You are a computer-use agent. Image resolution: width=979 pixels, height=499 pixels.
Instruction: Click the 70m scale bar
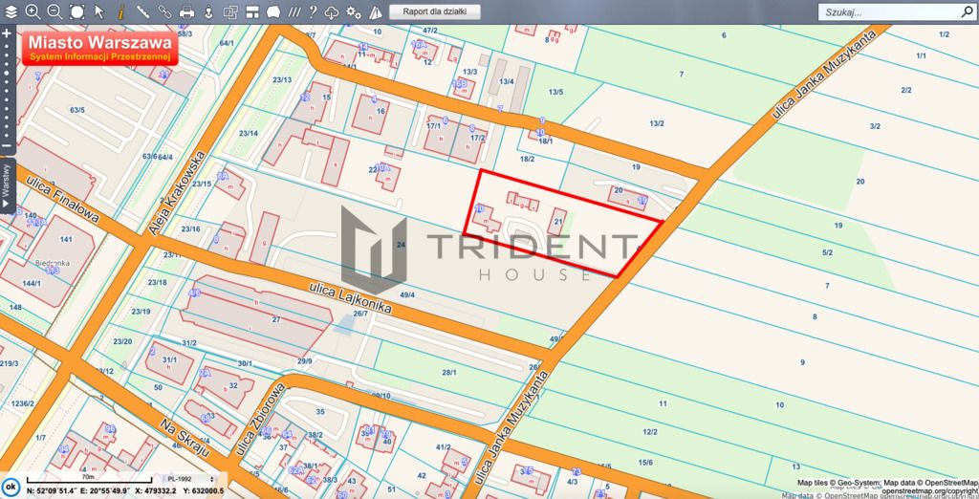(x=88, y=478)
